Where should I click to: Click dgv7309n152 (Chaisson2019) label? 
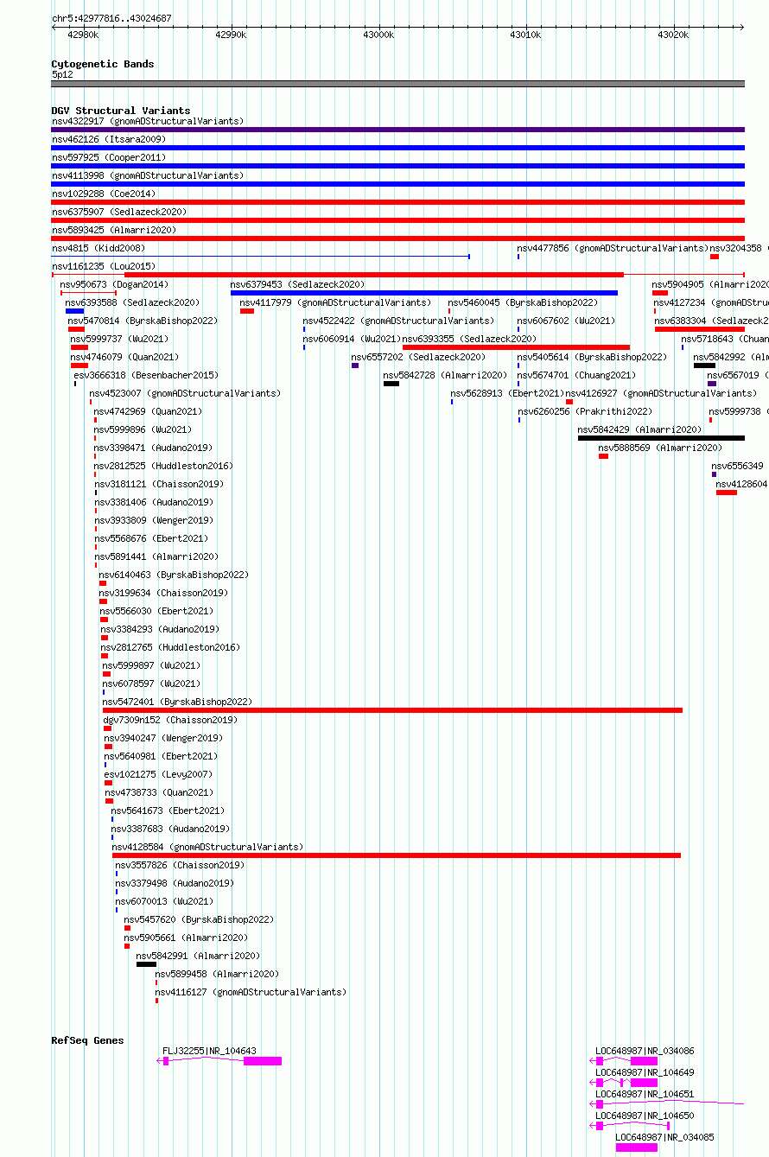170,720
